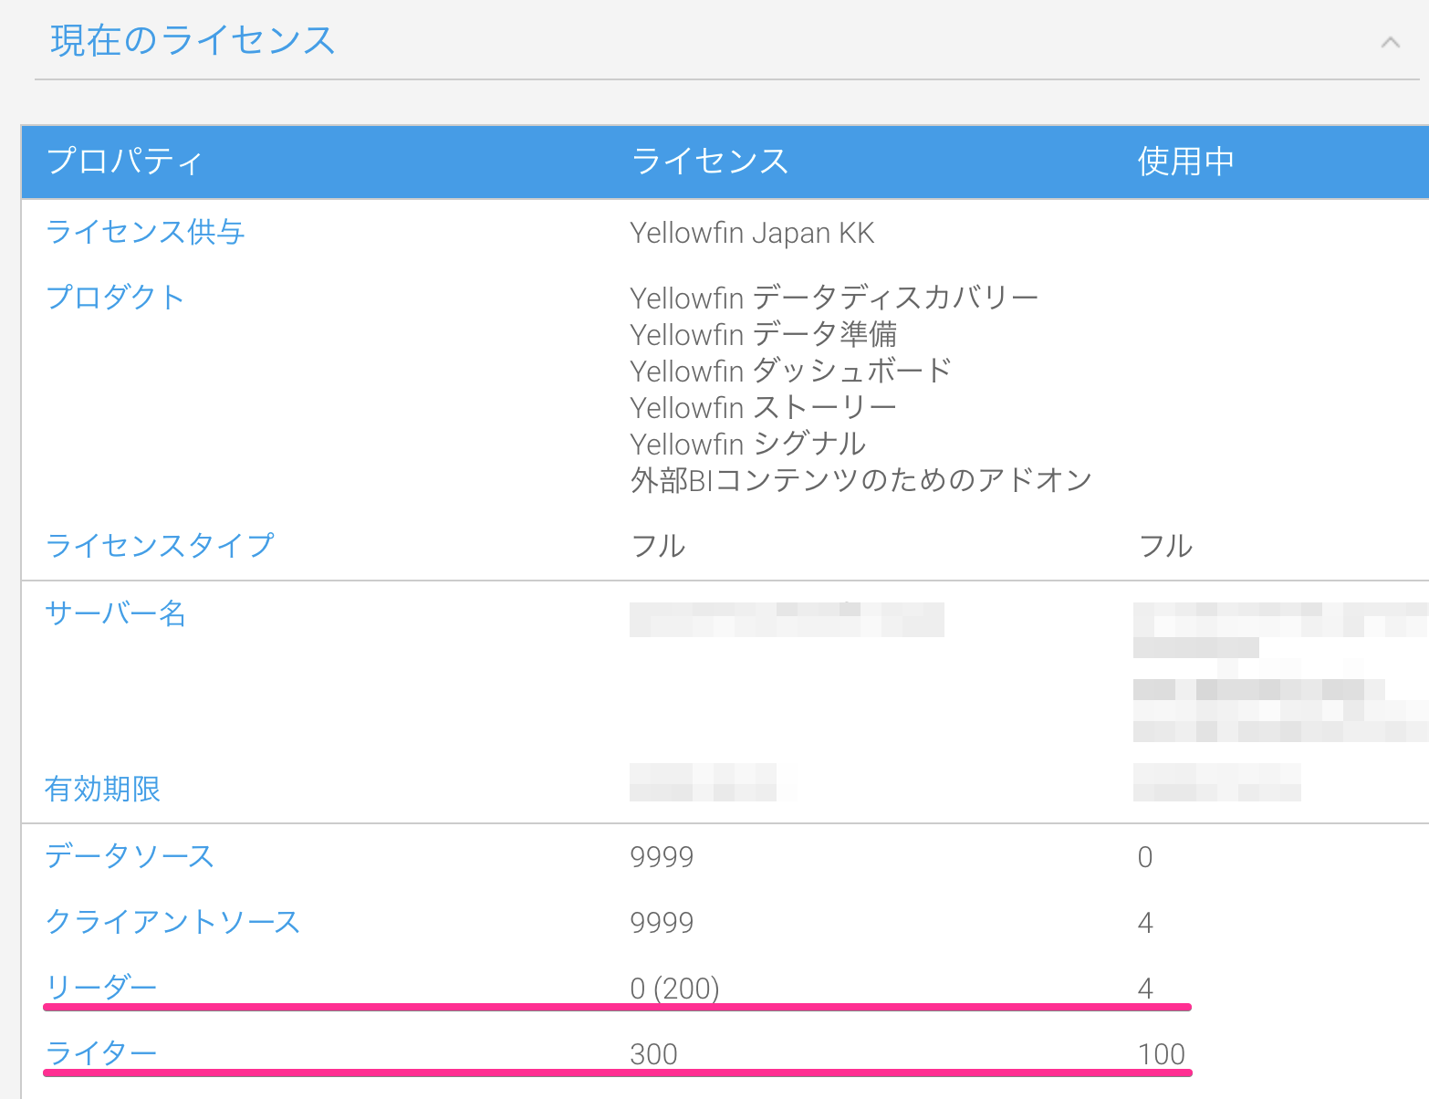Click Yellowfin ダッシュボード product line
This screenshot has width=1429, height=1099.
(x=791, y=371)
